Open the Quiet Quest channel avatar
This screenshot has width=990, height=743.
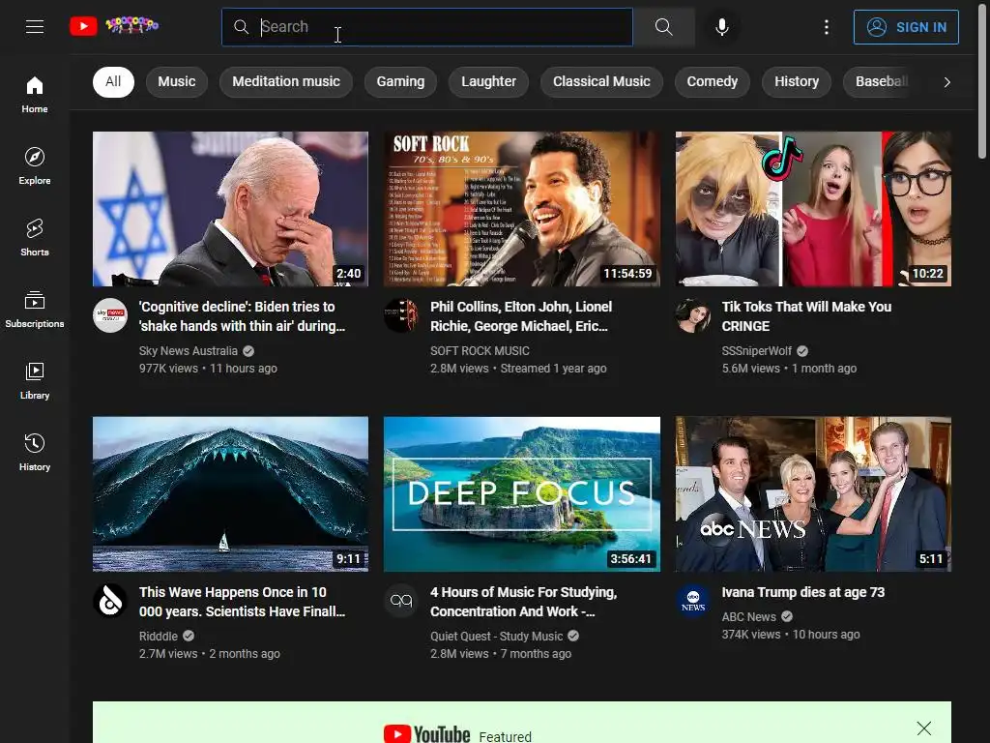click(401, 600)
